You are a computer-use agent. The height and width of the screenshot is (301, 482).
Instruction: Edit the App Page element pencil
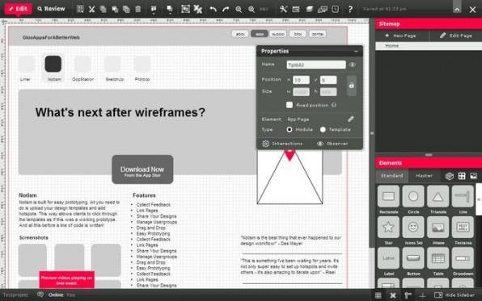(350, 119)
